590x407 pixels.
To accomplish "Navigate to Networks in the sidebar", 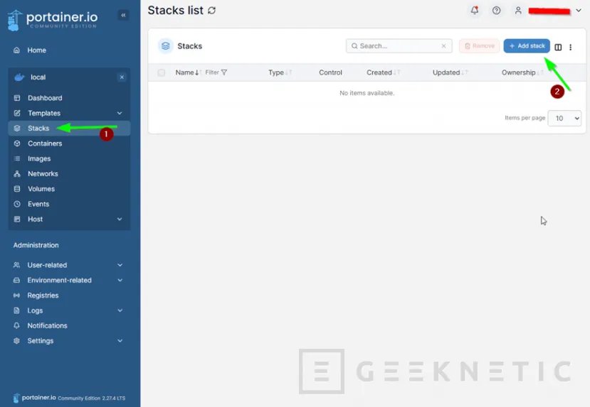I will point(43,173).
